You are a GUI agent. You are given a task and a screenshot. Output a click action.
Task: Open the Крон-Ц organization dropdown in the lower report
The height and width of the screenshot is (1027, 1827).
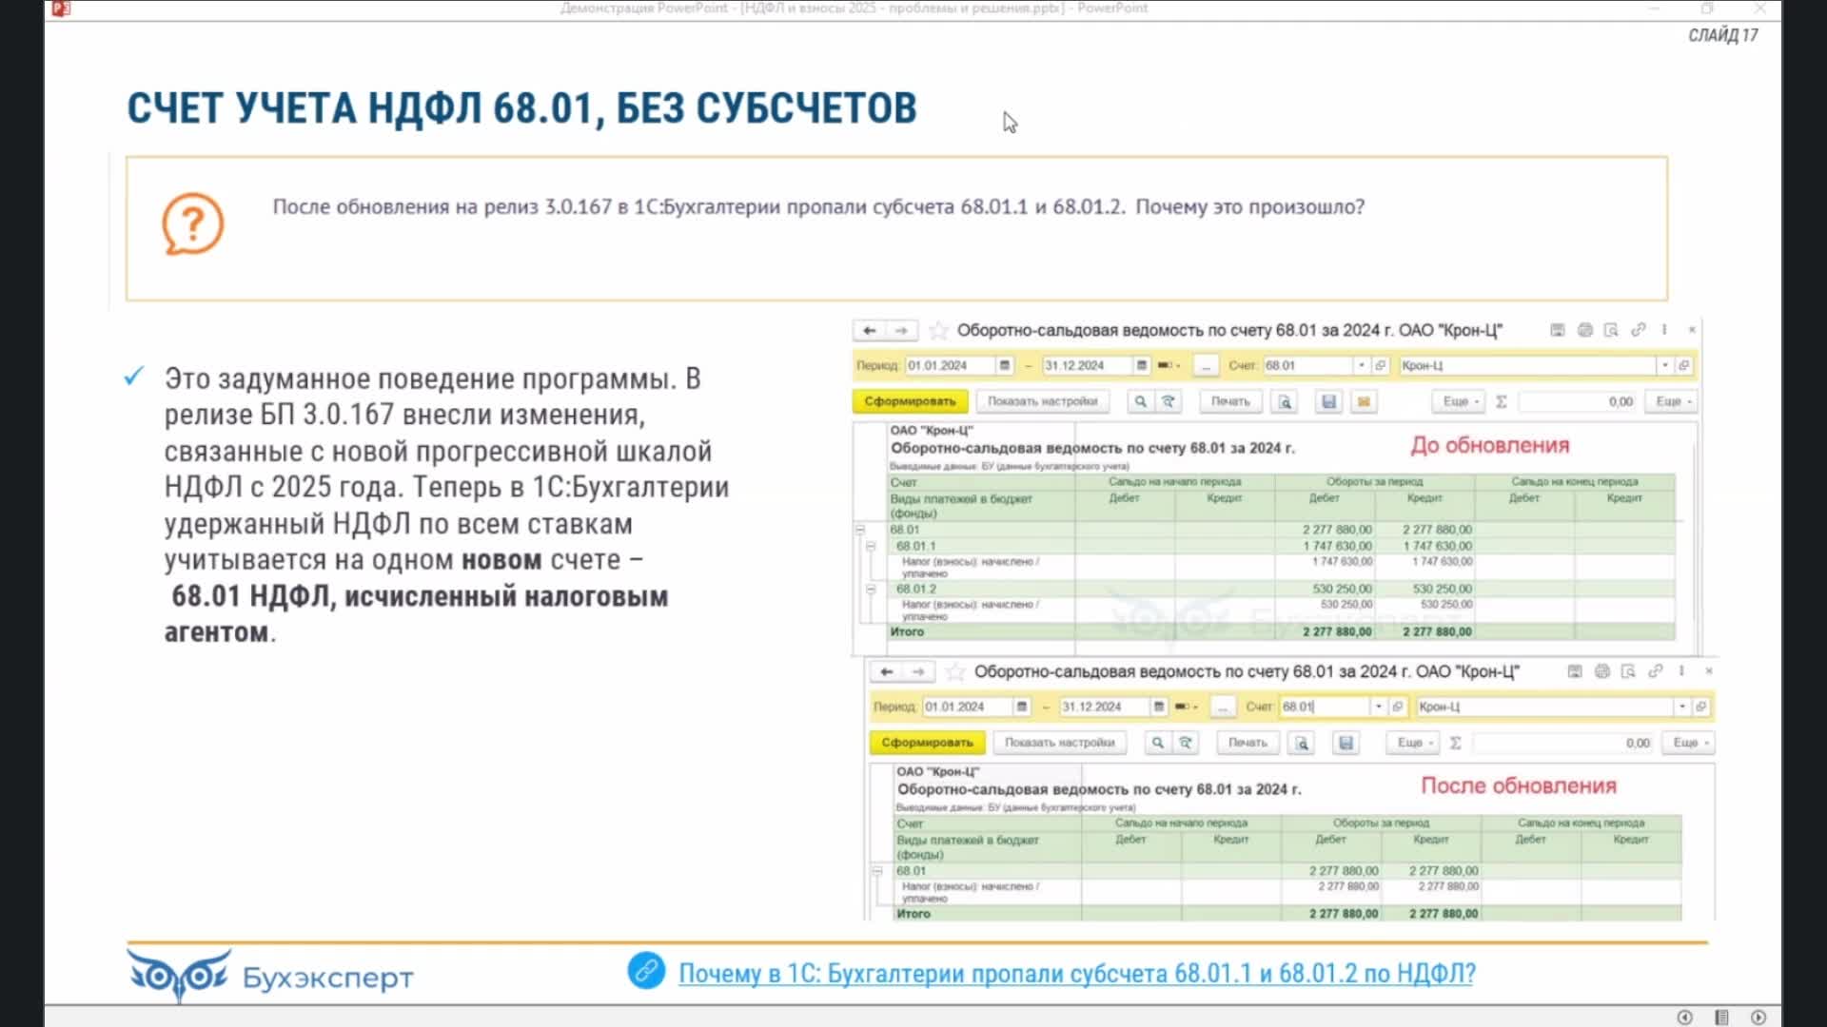coord(1682,707)
